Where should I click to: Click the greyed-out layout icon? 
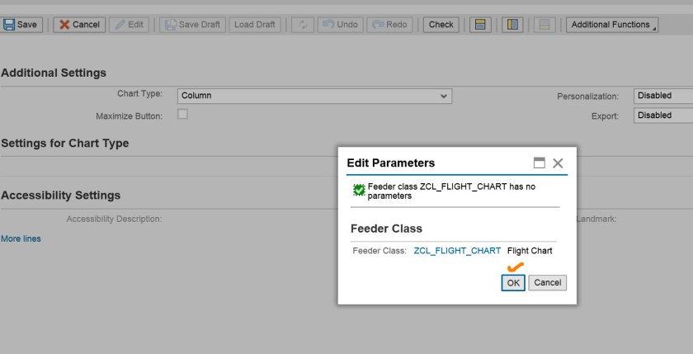(544, 25)
